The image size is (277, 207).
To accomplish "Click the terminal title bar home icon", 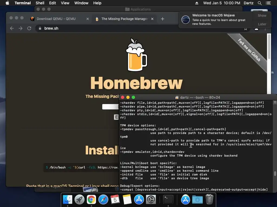I will [177, 97].
